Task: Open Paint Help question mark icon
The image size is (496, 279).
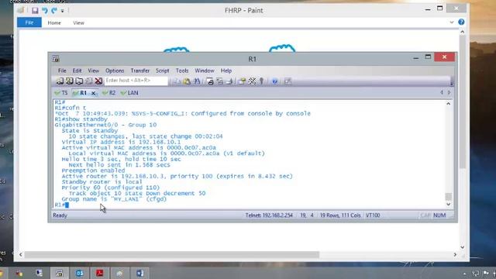Action: tap(461, 22)
